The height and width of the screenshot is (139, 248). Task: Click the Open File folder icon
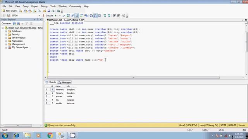coord(45,11)
